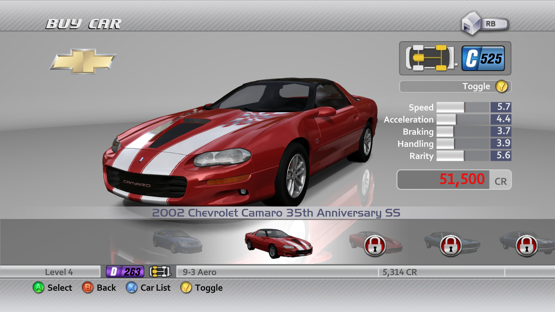Click the Speed value 5.7
555x312 pixels.
coord(501,107)
